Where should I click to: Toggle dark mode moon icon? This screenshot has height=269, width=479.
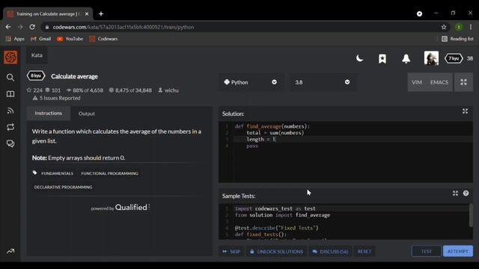pos(359,58)
